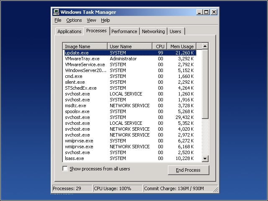Viewport: 268px width, 201px height.
Task: Select the Processes tab
Action: click(96, 31)
